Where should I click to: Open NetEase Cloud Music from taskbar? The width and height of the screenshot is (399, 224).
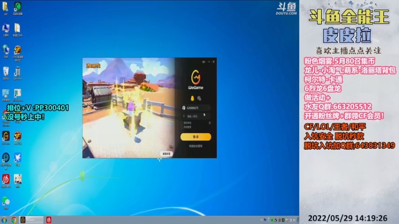[48, 220]
